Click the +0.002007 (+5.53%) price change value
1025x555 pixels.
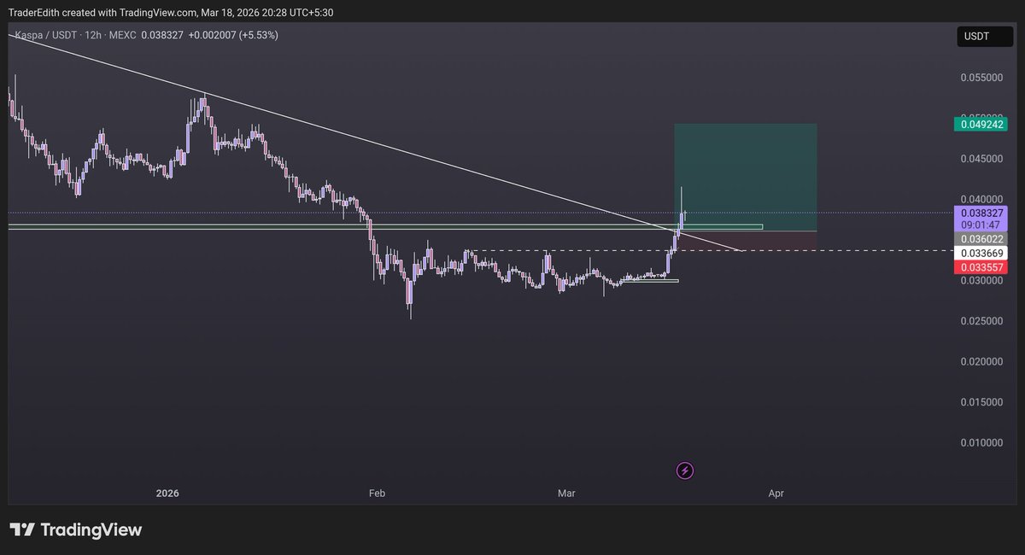[x=233, y=35]
